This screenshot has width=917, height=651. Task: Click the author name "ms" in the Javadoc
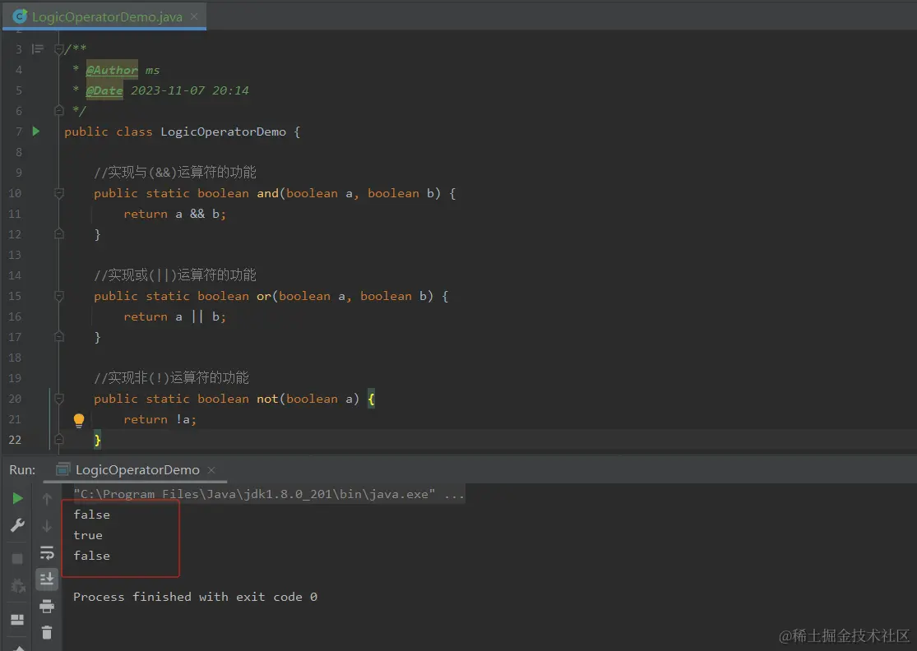153,70
